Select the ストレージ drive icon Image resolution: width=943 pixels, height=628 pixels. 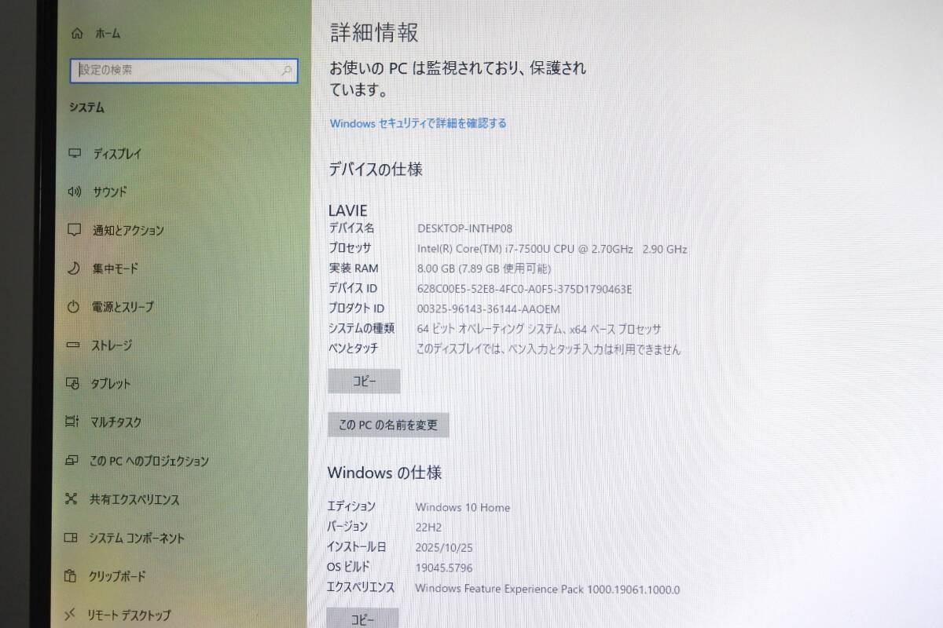pos(74,345)
